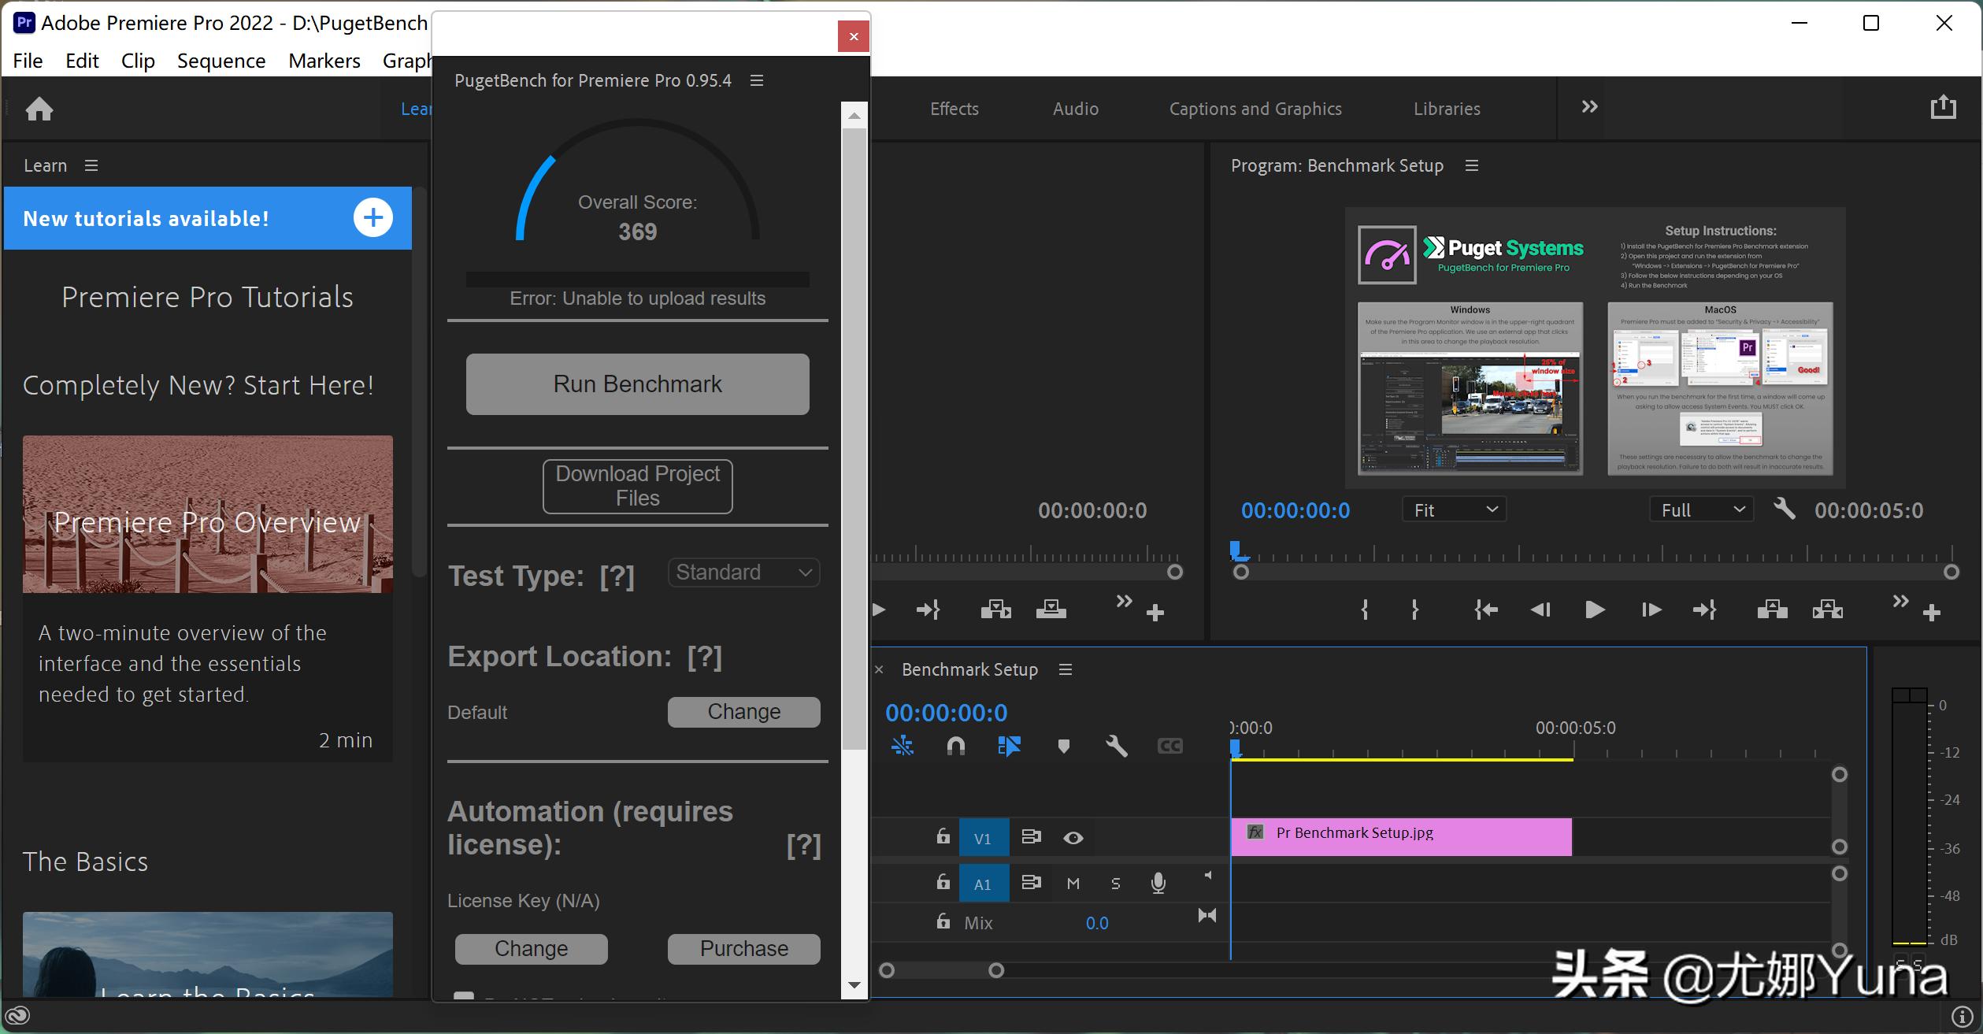Open the Test Type Standard dropdown
This screenshot has height=1034, width=1983.
[x=743, y=573]
